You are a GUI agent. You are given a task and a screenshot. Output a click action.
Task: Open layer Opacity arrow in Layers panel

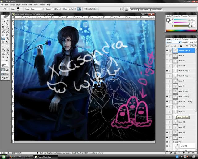[x=195, y=42]
